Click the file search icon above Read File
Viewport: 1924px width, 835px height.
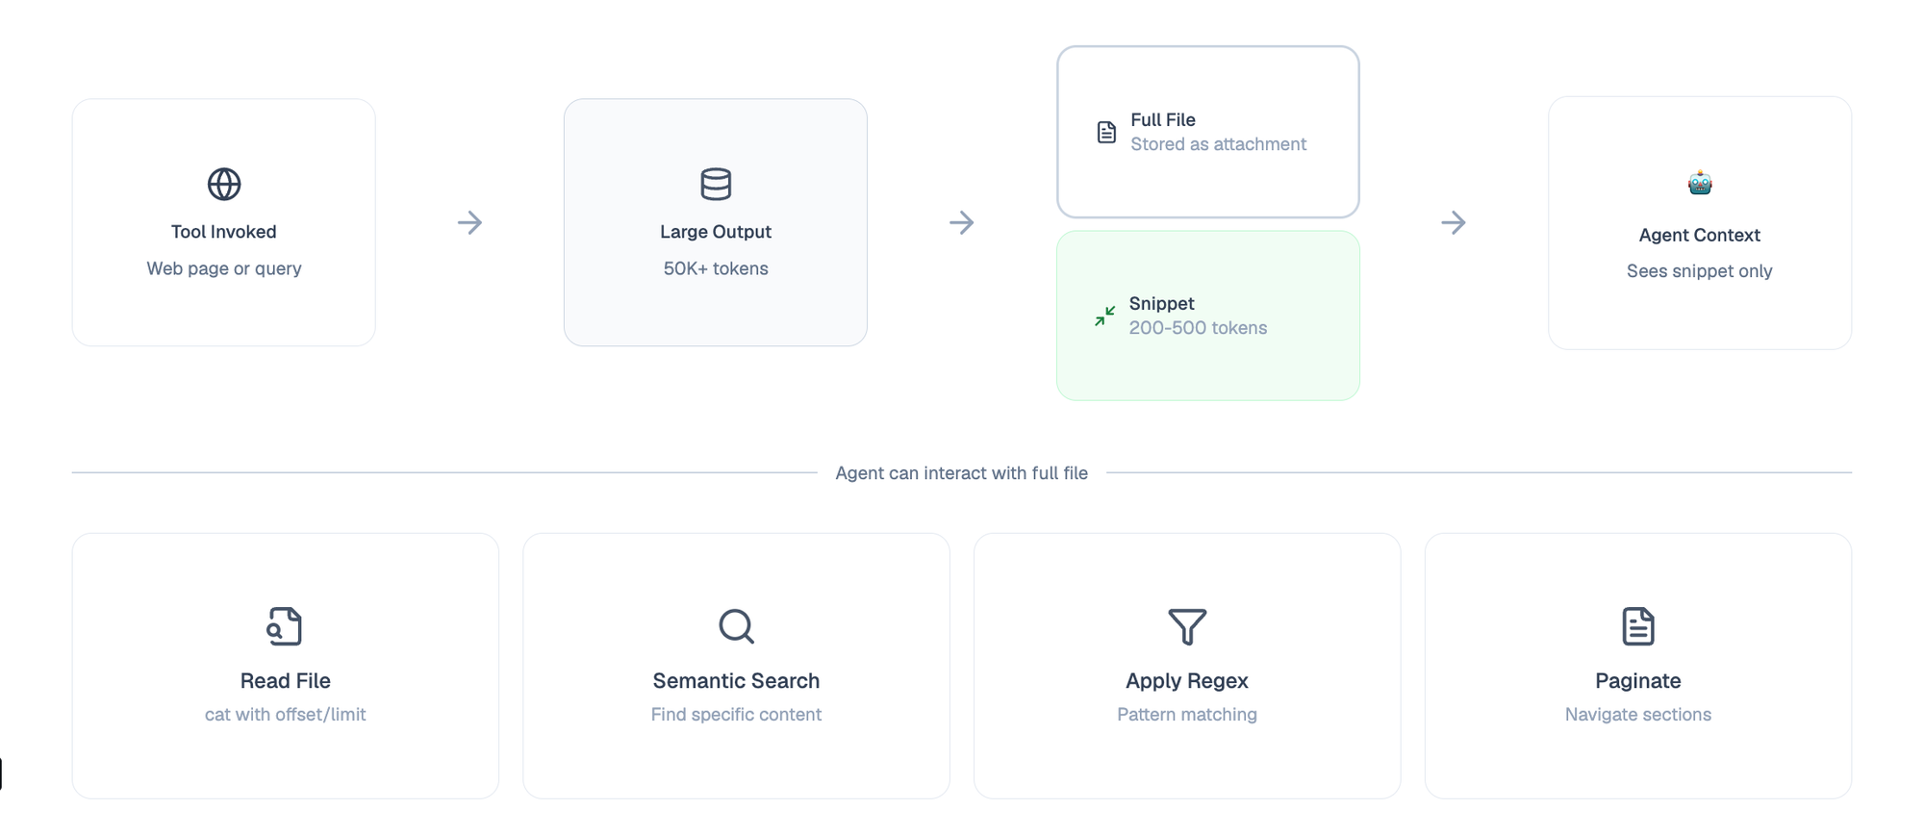(285, 626)
